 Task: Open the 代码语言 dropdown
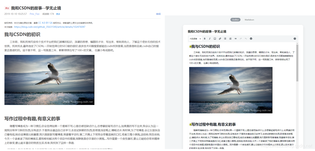pos(195,39)
